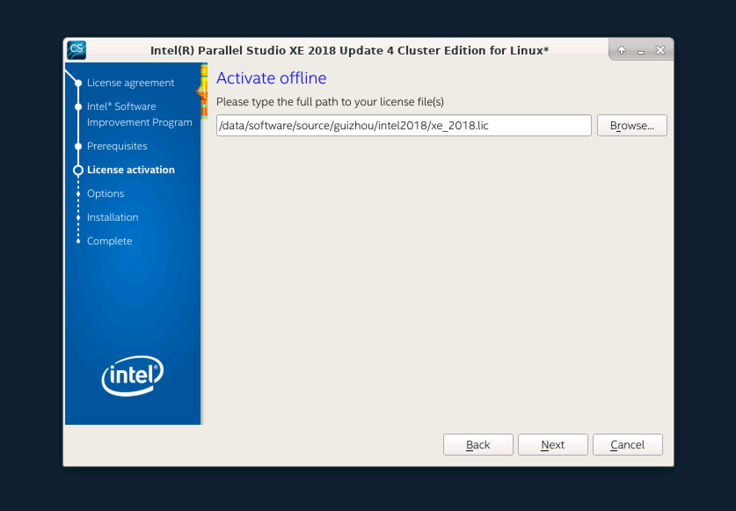
Task: Click the Intel logo in the sidebar
Action: coord(132,376)
